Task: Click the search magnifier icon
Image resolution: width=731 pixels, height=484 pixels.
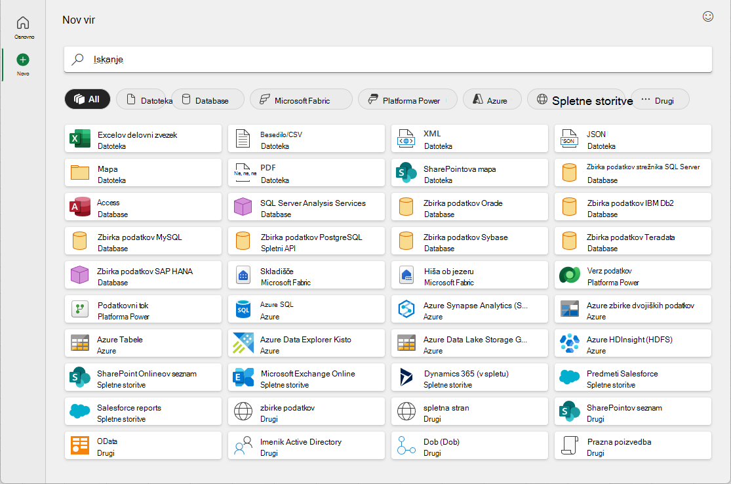Action: [x=77, y=59]
